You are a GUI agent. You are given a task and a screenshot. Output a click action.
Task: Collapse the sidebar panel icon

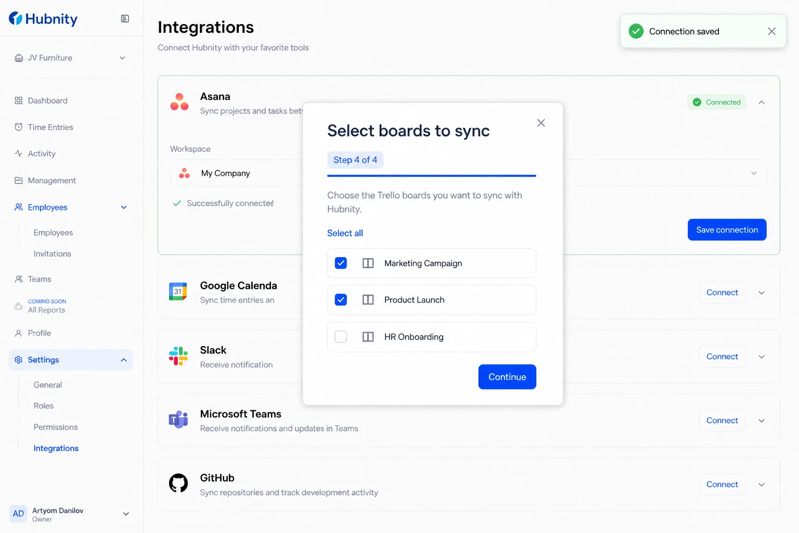125,19
